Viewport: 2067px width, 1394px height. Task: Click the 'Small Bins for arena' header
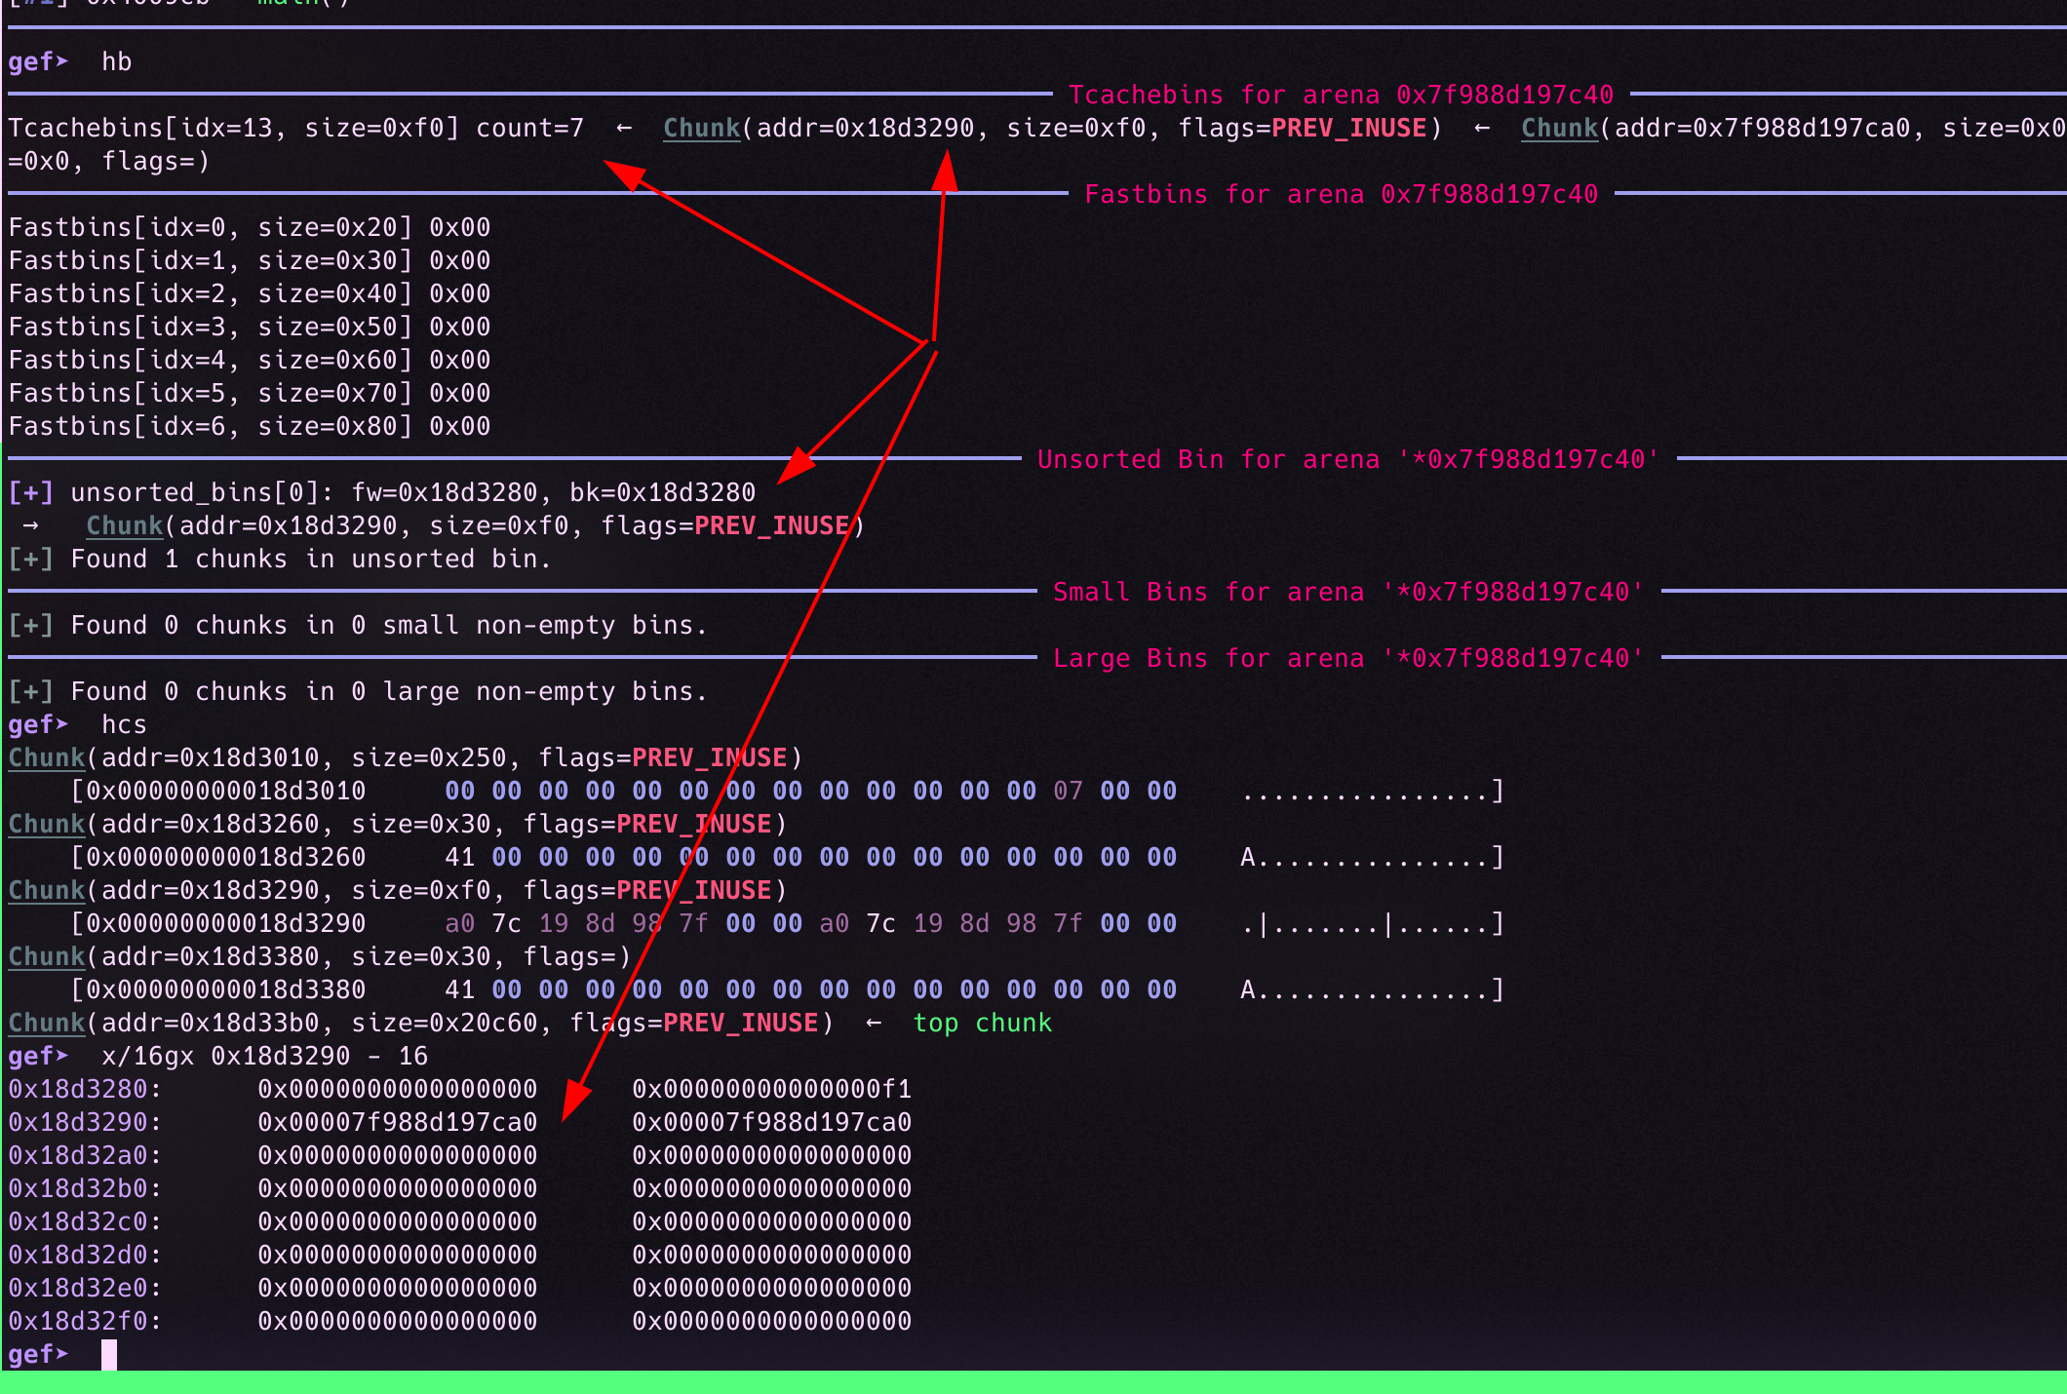[1347, 592]
